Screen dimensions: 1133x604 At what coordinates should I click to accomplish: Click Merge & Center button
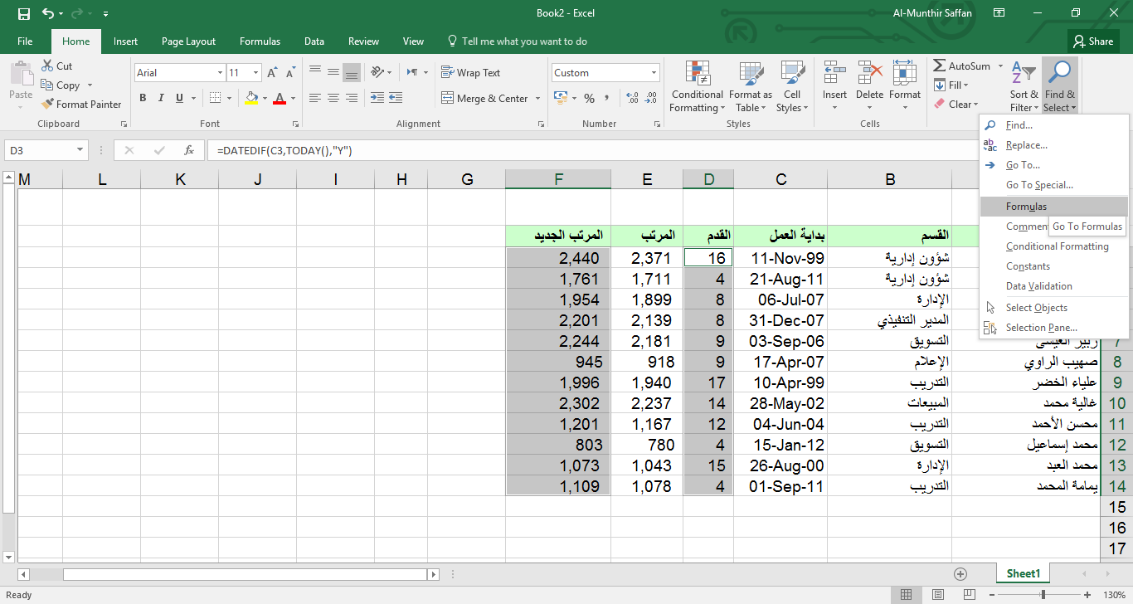[x=484, y=98]
